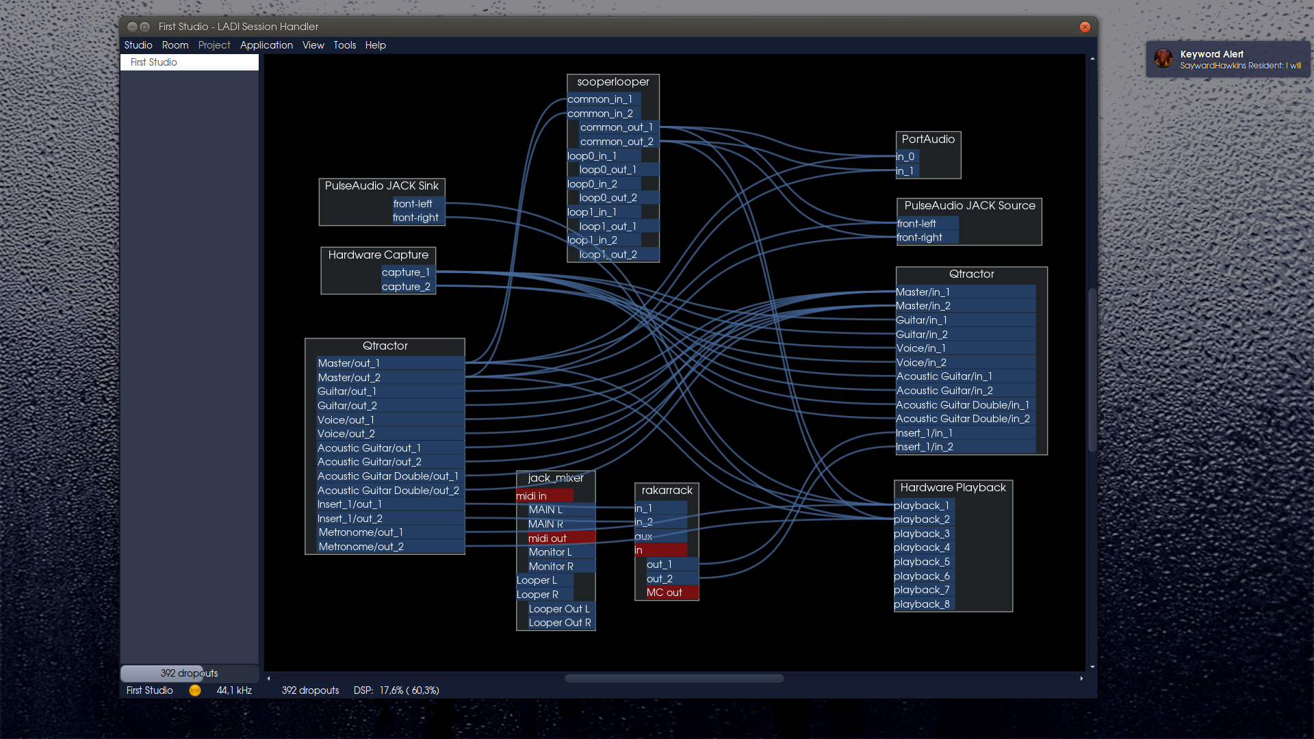Click Hardware Capture capture_1 port
Screen dimensions: 1314x739
point(409,272)
